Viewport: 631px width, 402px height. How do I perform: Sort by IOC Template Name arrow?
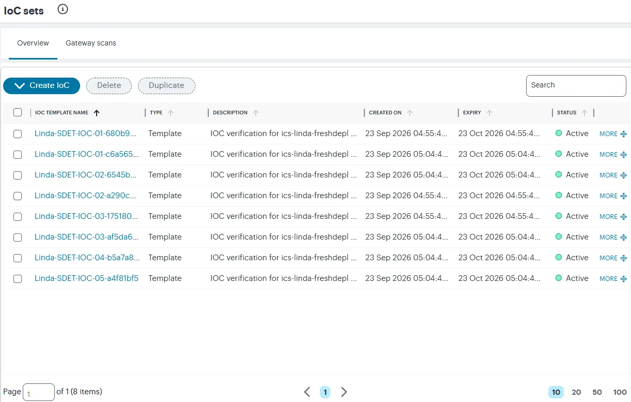(x=97, y=113)
